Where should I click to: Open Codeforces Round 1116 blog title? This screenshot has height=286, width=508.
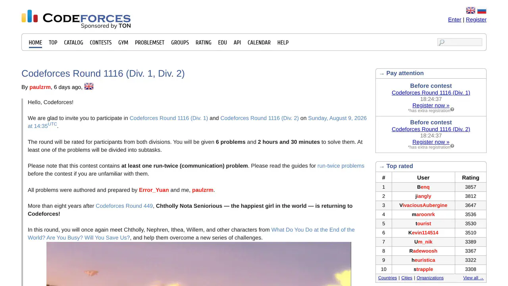pos(103,73)
